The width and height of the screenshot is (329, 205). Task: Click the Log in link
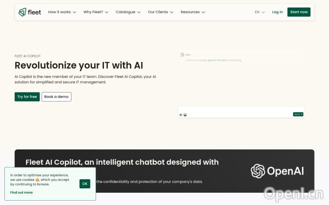point(277,12)
